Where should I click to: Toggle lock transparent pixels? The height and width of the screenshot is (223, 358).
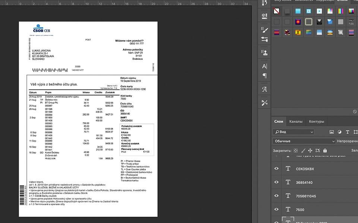[x=296, y=151]
